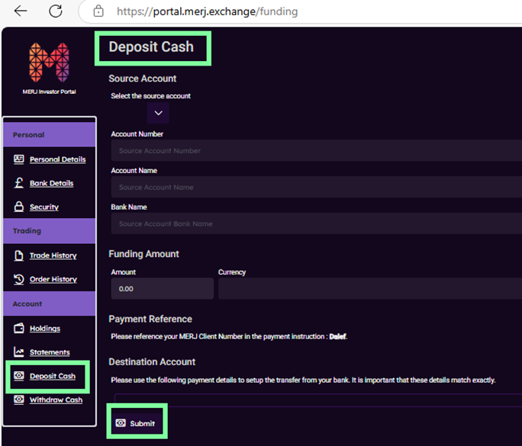Click the Personal Details ID card icon
This screenshot has width=522, height=446.
click(19, 159)
